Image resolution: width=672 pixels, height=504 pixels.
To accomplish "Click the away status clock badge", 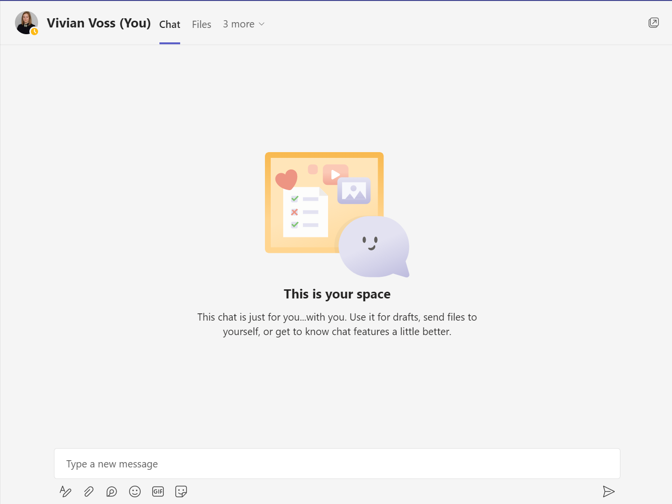I will [x=34, y=31].
